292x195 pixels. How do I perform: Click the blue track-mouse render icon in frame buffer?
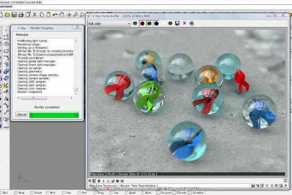pyautogui.click(x=191, y=23)
